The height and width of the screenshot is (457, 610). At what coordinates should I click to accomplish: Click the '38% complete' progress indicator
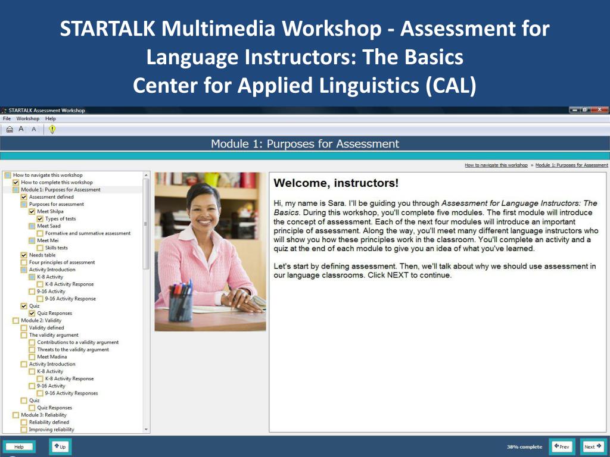(x=524, y=447)
